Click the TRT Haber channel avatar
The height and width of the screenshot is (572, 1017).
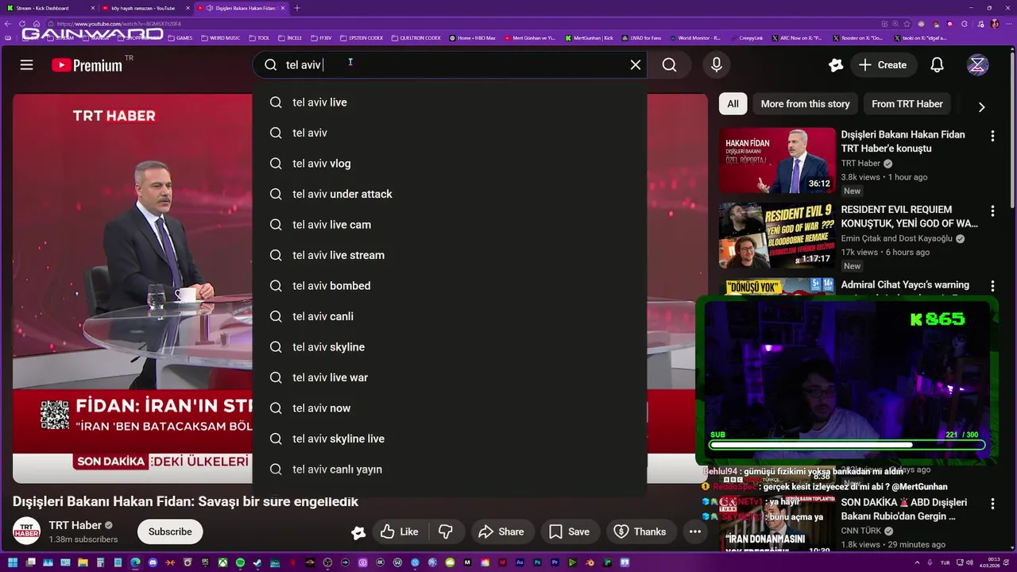26,531
